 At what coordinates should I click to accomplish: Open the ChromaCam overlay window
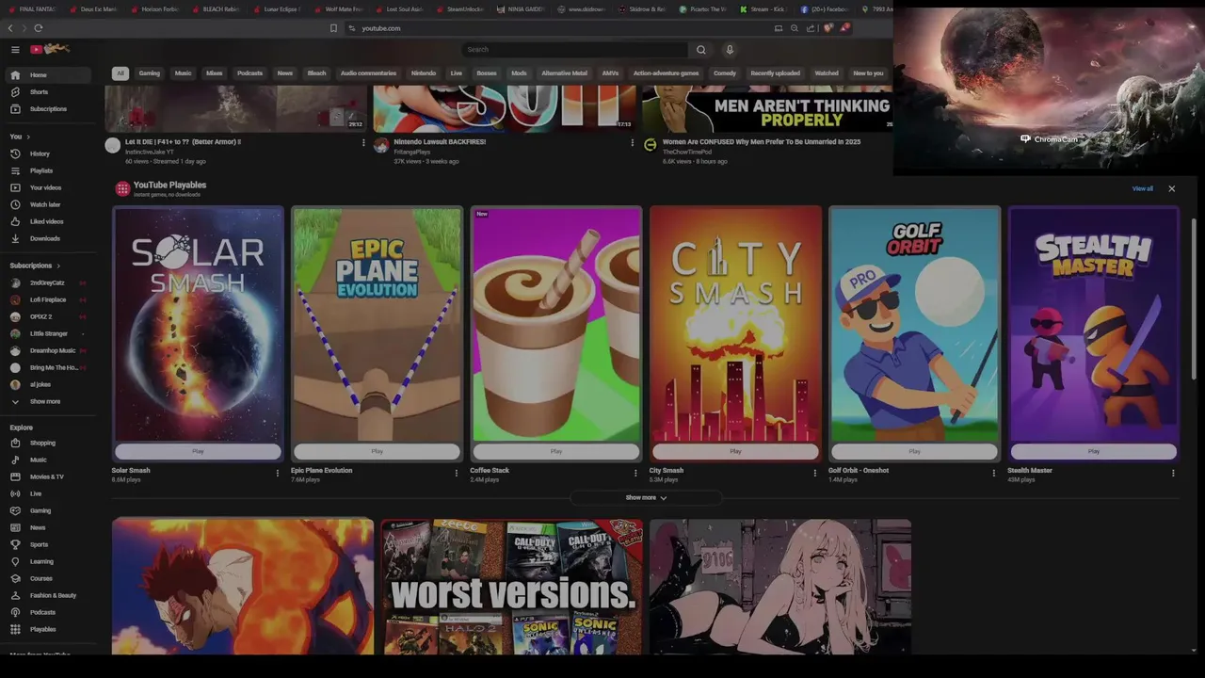pos(1049,90)
